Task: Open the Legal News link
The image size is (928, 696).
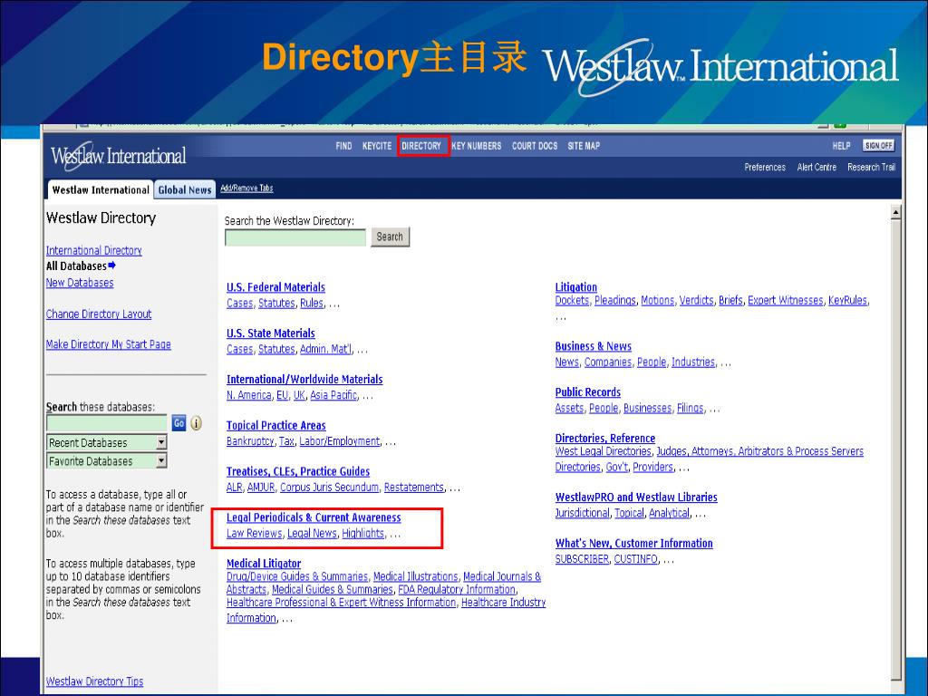Action: coord(312,533)
